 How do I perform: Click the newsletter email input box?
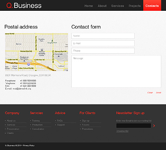pos(134,126)
